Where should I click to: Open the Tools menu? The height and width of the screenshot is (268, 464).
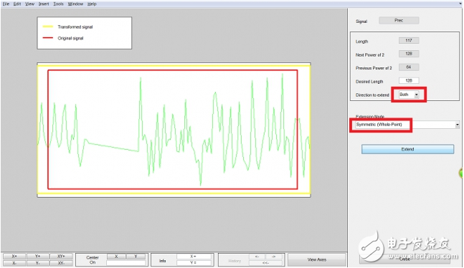point(58,4)
